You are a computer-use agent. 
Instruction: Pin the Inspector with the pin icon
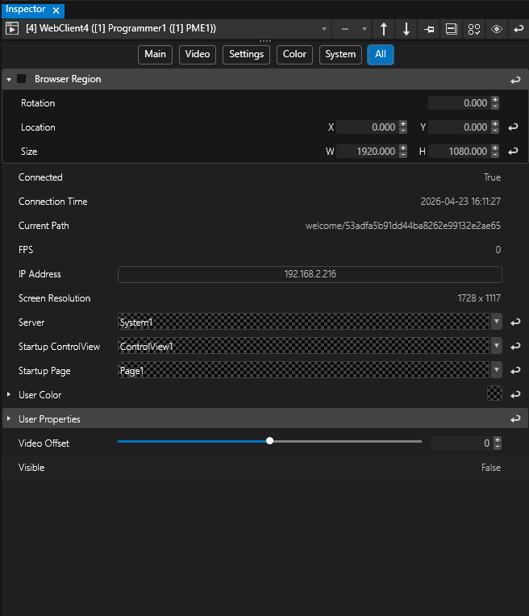pyautogui.click(x=429, y=29)
